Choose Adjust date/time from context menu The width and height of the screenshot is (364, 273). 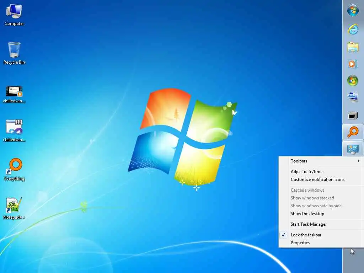pyautogui.click(x=321, y=172)
